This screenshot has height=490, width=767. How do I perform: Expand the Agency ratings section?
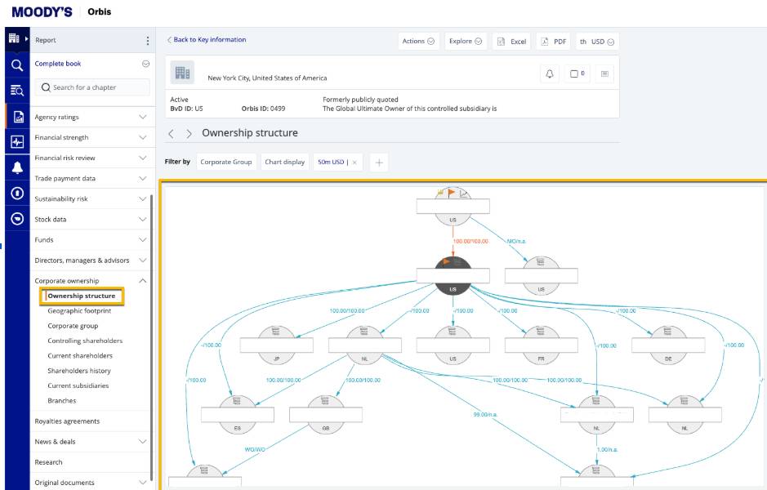[143, 117]
